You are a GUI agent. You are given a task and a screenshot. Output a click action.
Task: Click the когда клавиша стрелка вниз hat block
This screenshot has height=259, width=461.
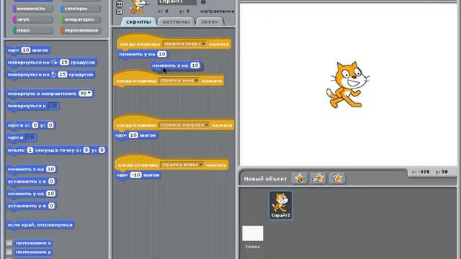[169, 79]
